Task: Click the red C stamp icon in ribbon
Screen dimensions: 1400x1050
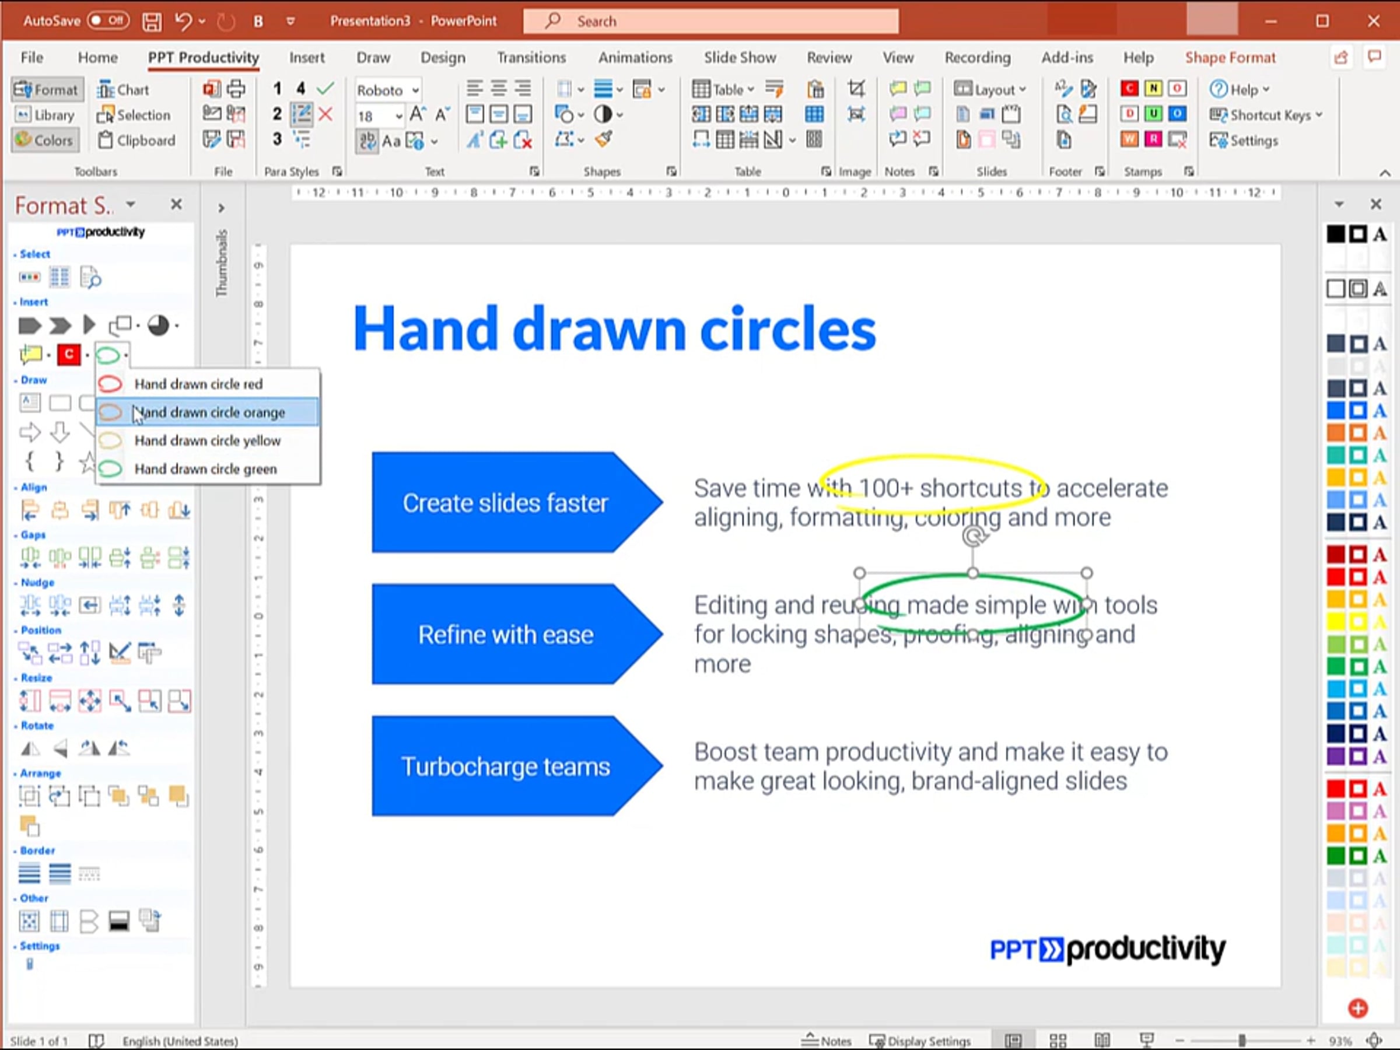Action: (1129, 89)
